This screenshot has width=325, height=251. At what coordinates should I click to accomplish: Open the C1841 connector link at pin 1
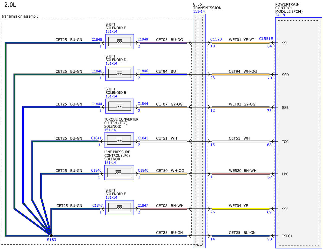click(x=96, y=138)
